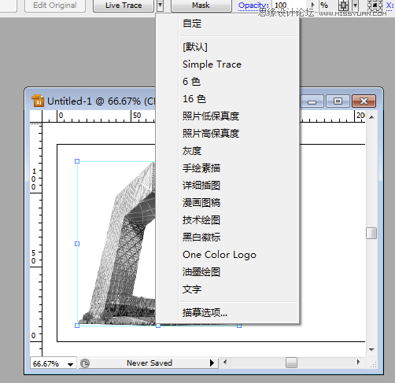Viewport: 395px width, 383px height.
Task: Click the Edit Original button
Action: (x=55, y=6)
